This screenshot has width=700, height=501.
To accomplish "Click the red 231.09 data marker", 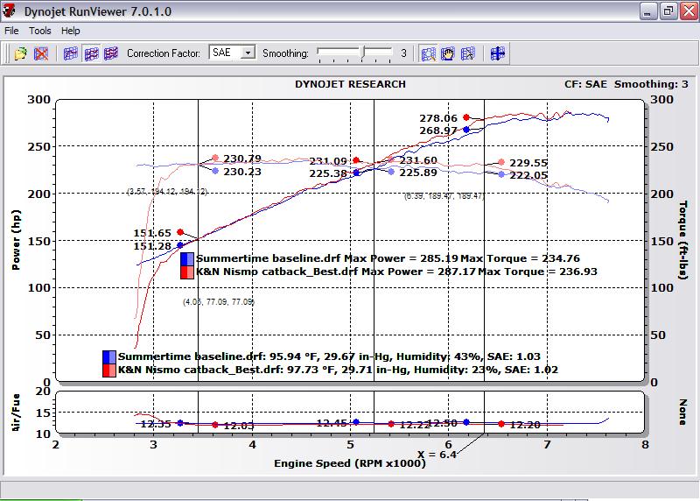I will pyautogui.click(x=356, y=160).
